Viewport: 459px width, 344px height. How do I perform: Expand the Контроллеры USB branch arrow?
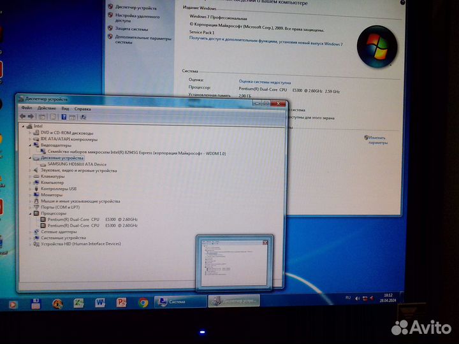click(30, 189)
